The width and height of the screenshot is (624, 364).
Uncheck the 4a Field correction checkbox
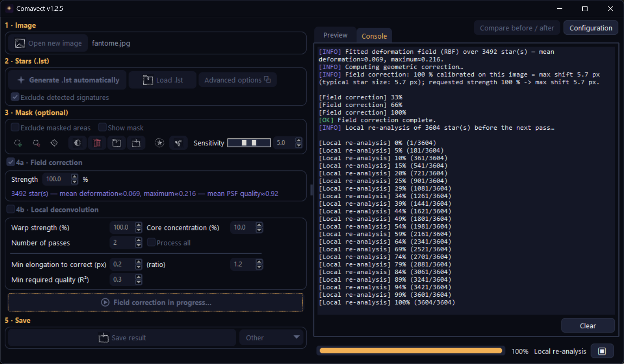(x=11, y=162)
